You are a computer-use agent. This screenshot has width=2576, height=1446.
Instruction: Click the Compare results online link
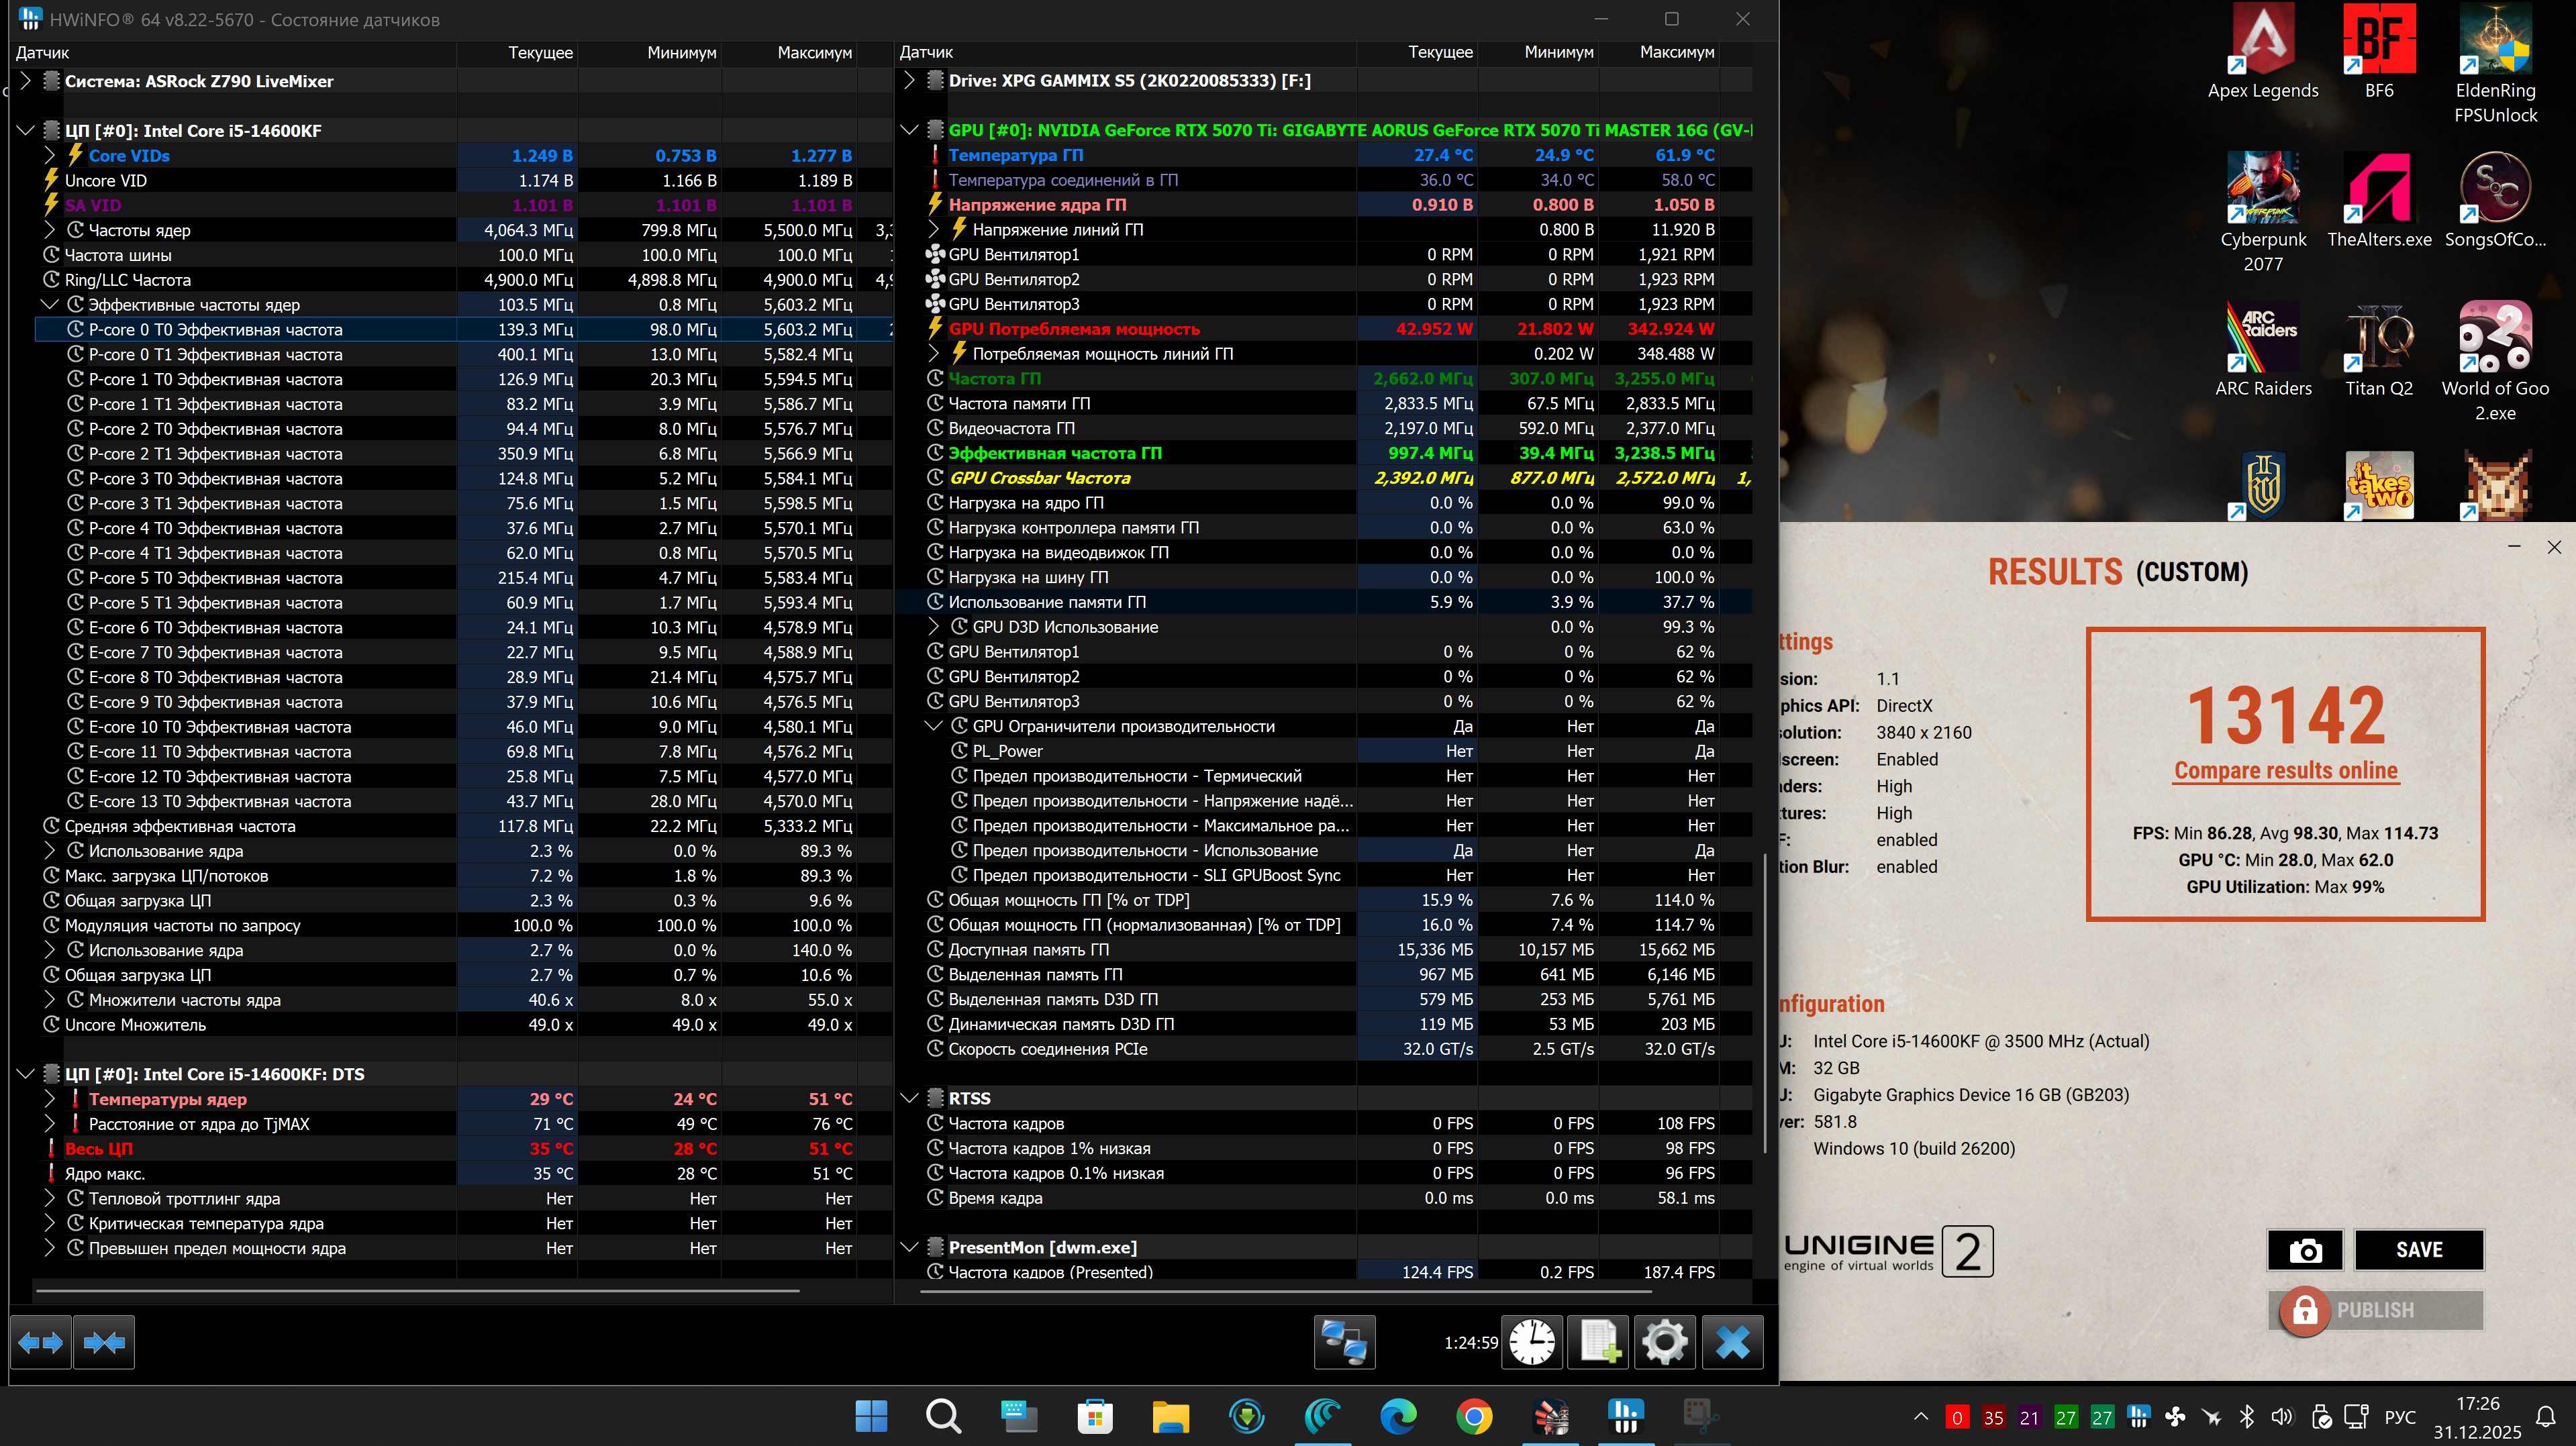[x=2285, y=770]
